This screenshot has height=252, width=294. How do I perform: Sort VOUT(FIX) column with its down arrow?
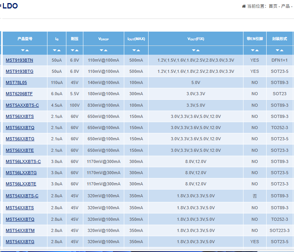(194, 50)
